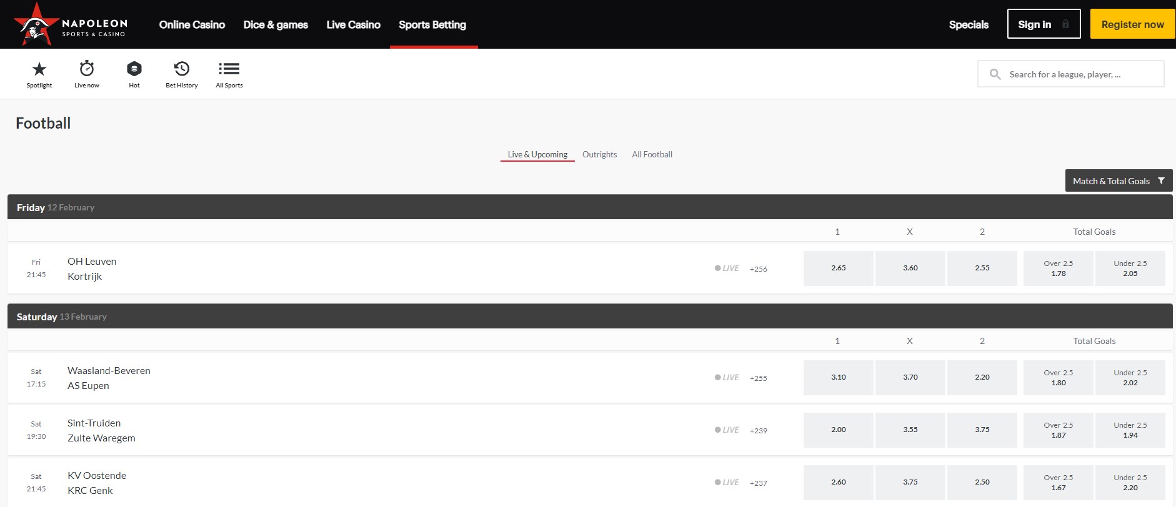The width and height of the screenshot is (1176, 507).
Task: Open the KRC Genk team name
Action: [x=90, y=490]
